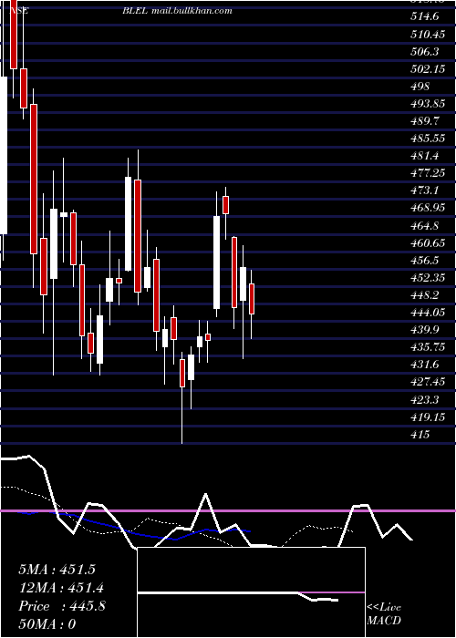Click the 12MA : 451.4 readout

[61, 588]
